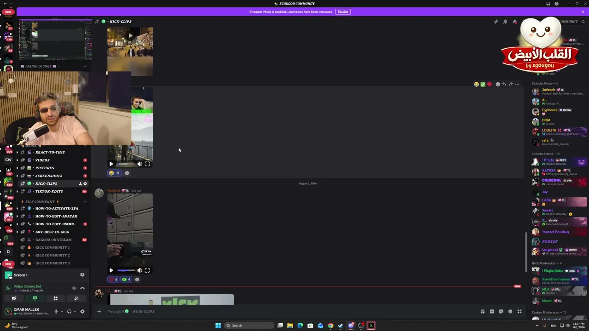Viewport: 589px width, 331px height.
Task: Toggle the reaction with count 6
Action: click(x=113, y=280)
